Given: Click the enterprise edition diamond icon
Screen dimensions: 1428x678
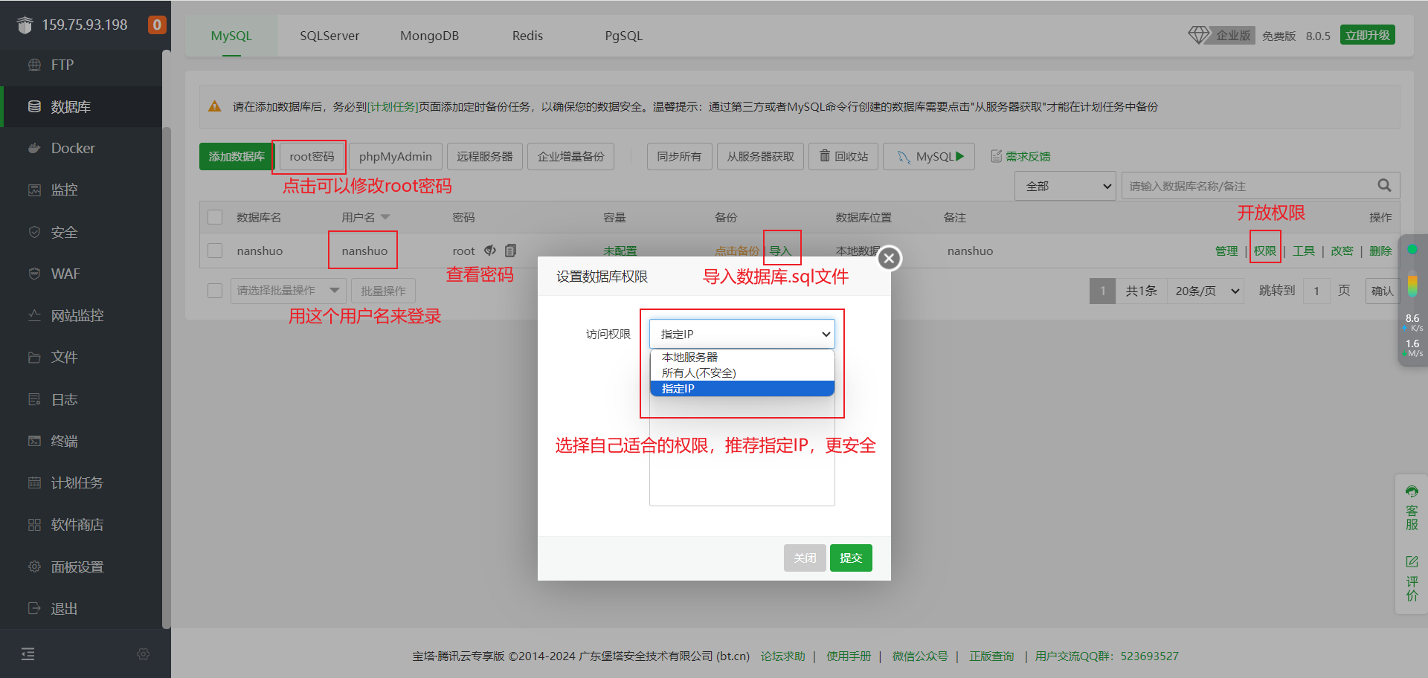Looking at the screenshot, I should point(1198,35).
